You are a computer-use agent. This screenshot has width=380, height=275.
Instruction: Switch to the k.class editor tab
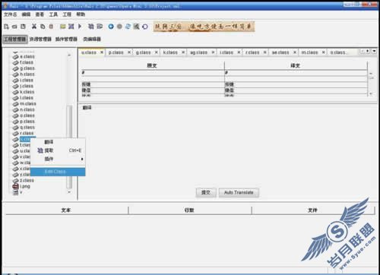pos(170,52)
